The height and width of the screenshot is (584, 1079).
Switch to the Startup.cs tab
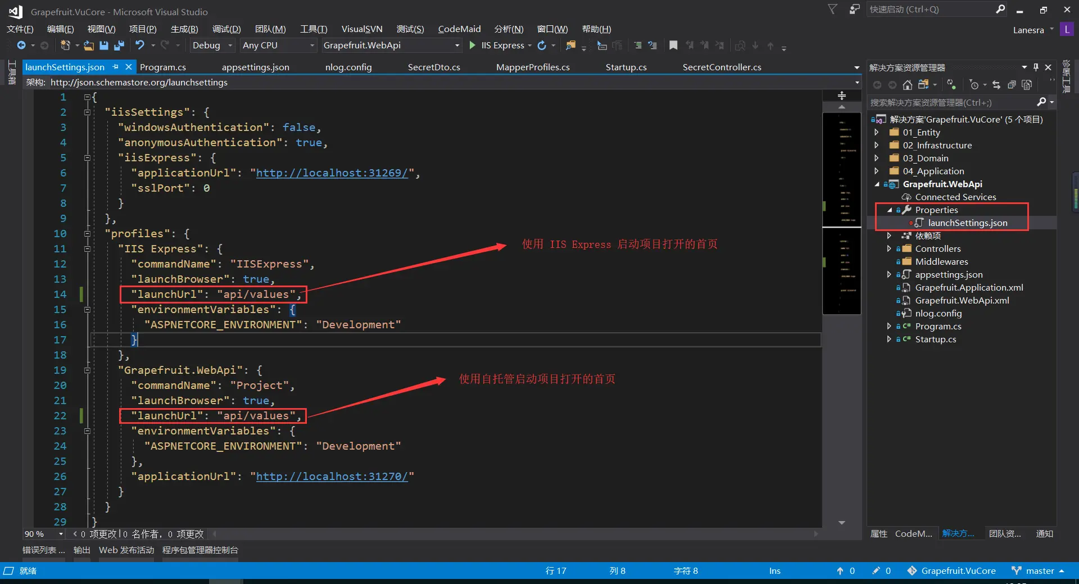[x=626, y=67]
